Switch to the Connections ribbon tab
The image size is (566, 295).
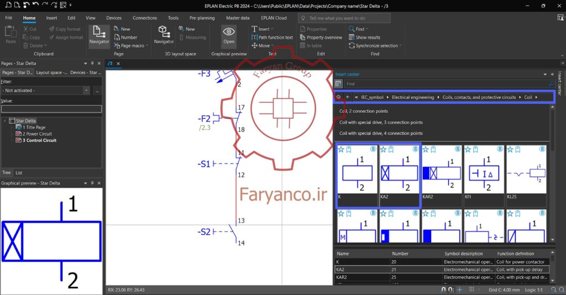145,18
